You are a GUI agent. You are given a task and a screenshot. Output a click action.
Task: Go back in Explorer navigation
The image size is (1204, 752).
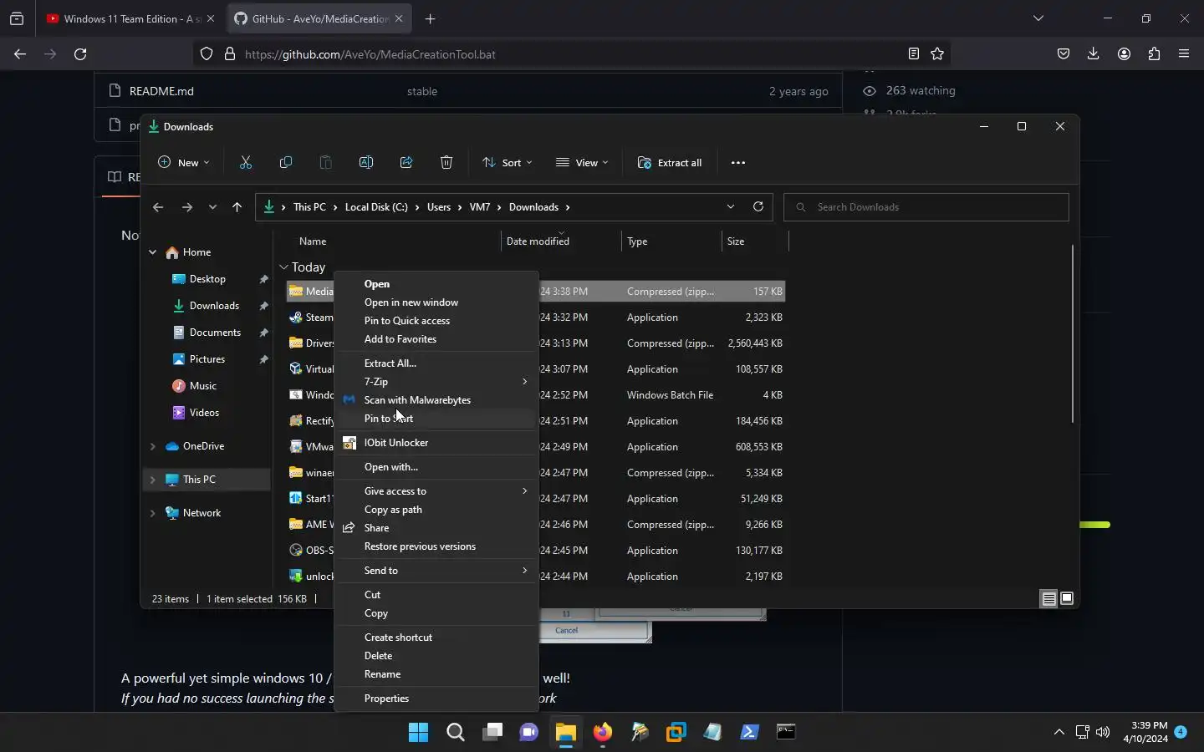158,207
